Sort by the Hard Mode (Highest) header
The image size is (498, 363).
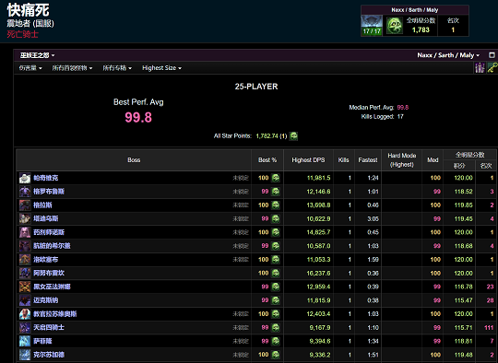pyautogui.click(x=402, y=160)
